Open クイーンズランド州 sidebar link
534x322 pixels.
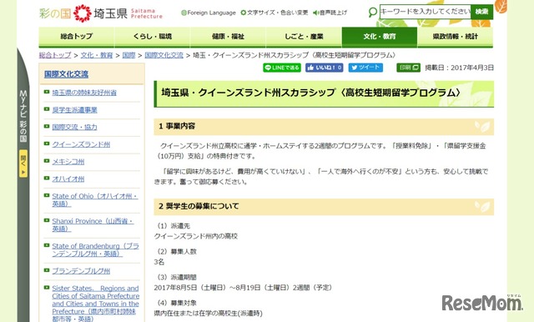(x=81, y=144)
